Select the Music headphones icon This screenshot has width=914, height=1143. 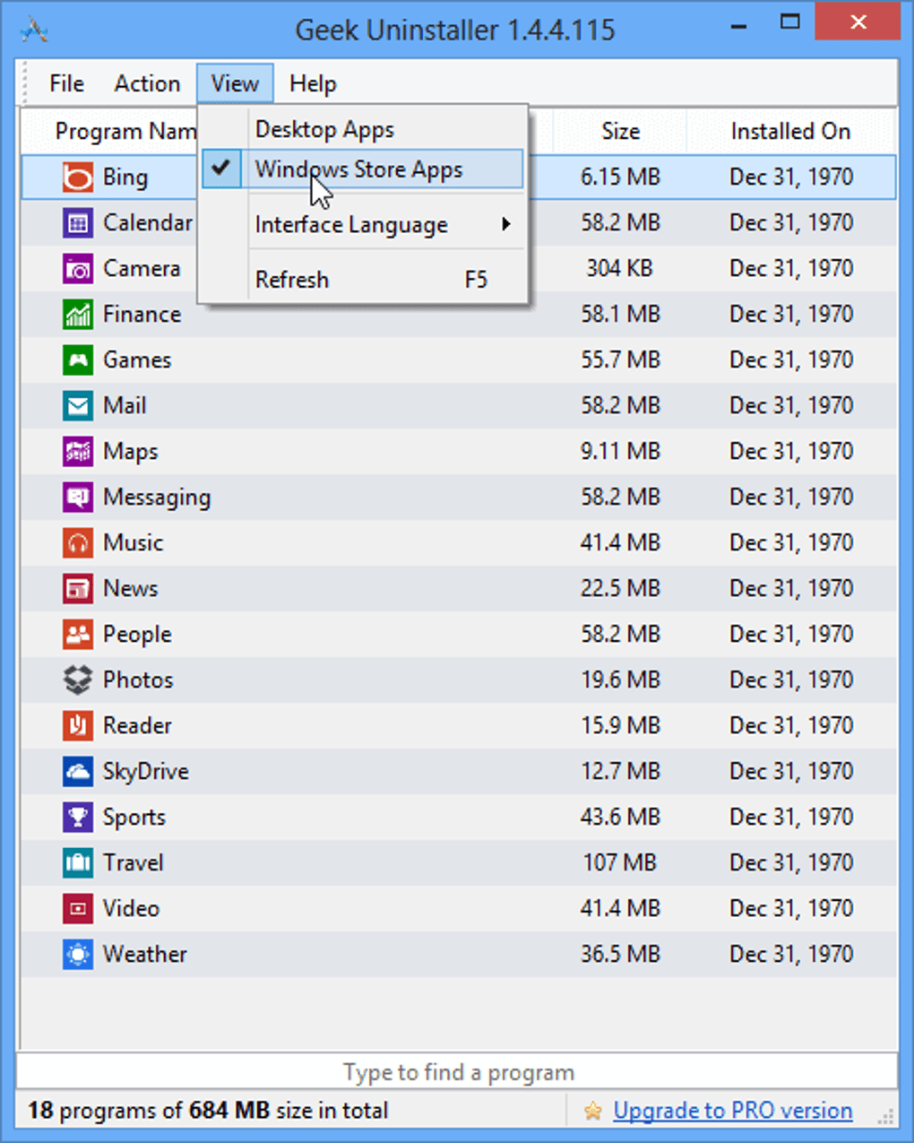pos(78,543)
